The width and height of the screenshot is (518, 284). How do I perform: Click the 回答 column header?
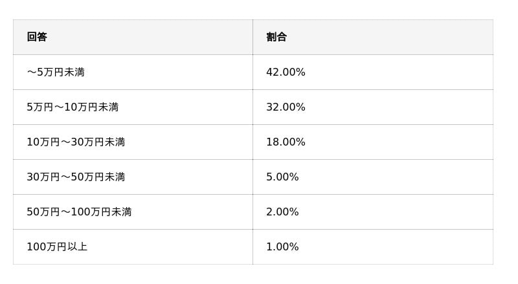pyautogui.click(x=37, y=37)
